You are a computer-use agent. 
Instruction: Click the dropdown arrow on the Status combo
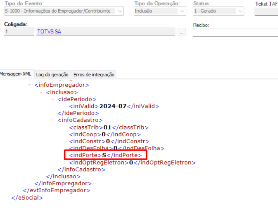pos(240,11)
